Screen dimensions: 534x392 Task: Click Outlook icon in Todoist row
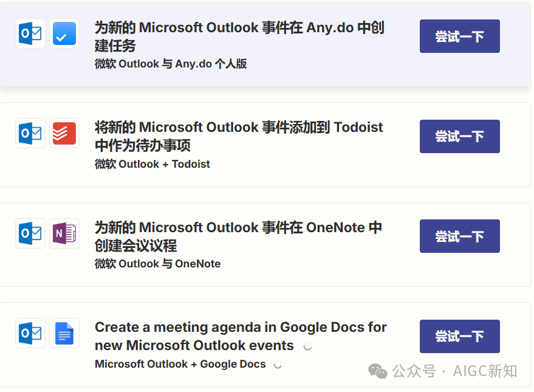point(30,133)
